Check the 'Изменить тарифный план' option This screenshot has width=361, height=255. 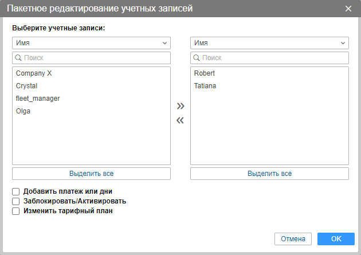tap(15, 211)
